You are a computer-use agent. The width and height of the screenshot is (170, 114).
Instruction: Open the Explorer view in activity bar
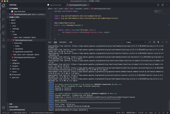(x=3, y=6)
